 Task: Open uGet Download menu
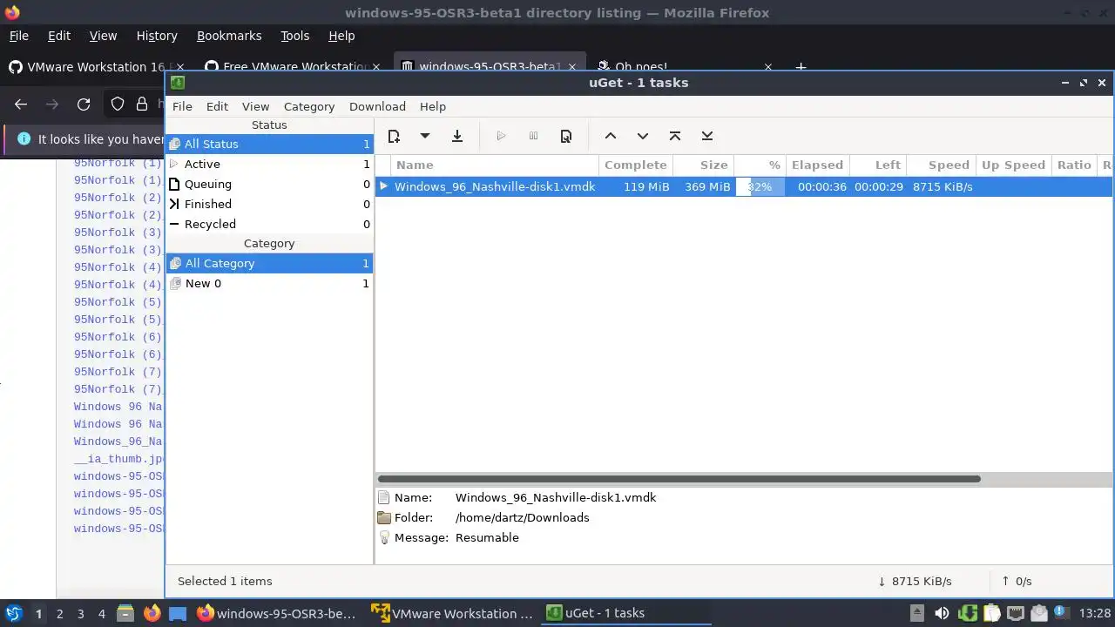[x=377, y=106]
